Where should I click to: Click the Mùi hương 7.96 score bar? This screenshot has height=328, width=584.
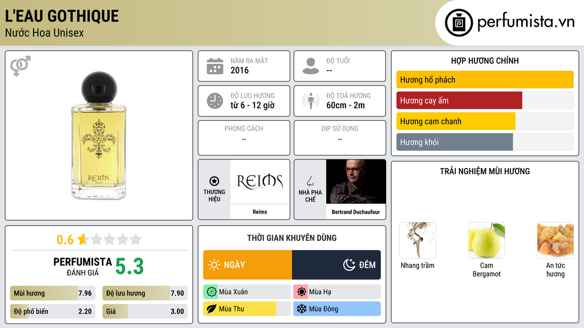point(53,293)
